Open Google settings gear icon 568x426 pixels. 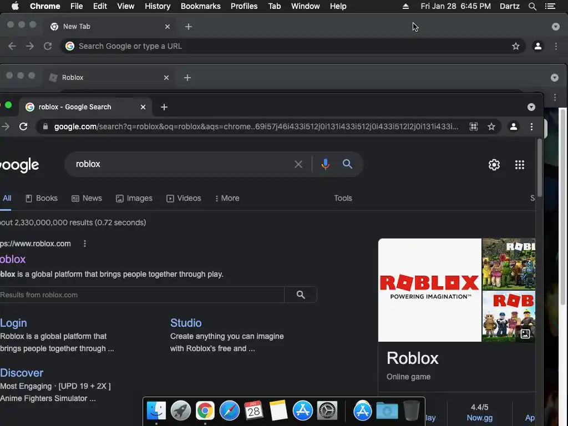click(494, 165)
